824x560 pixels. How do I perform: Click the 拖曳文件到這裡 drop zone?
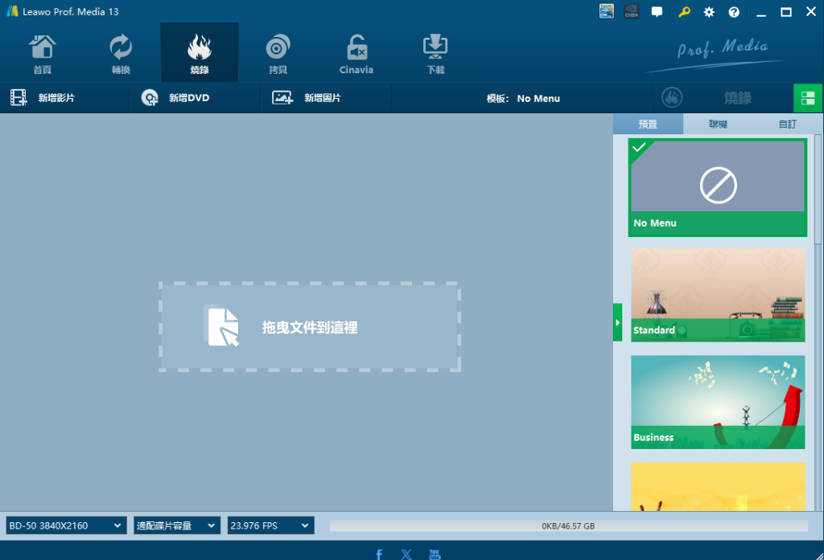coord(310,327)
